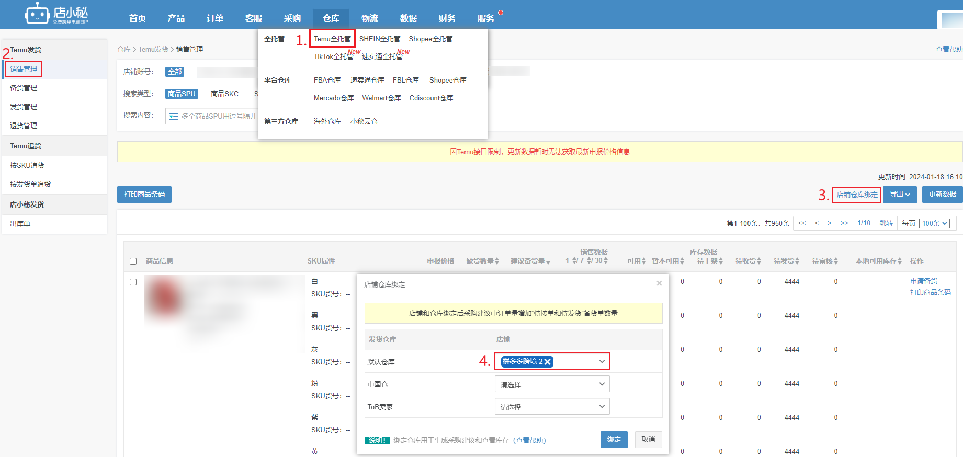Open the ToB卖家 store dropdown
Image resolution: width=963 pixels, height=457 pixels.
click(552, 407)
